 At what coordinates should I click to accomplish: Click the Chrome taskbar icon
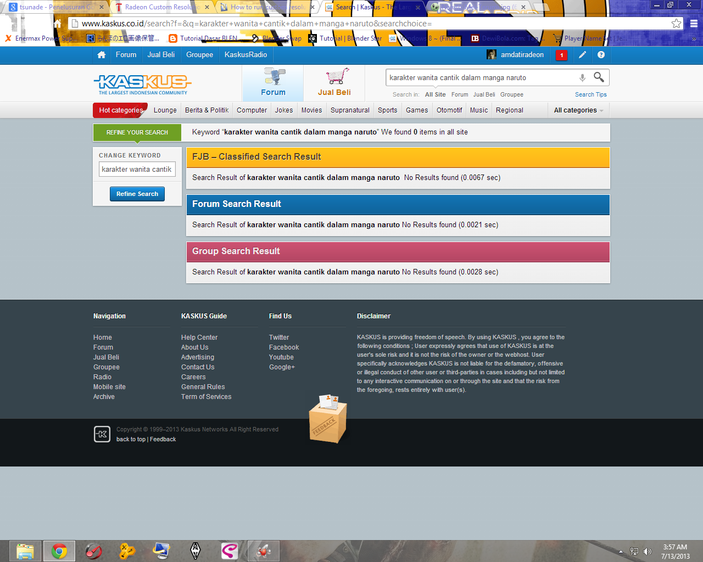(x=59, y=551)
